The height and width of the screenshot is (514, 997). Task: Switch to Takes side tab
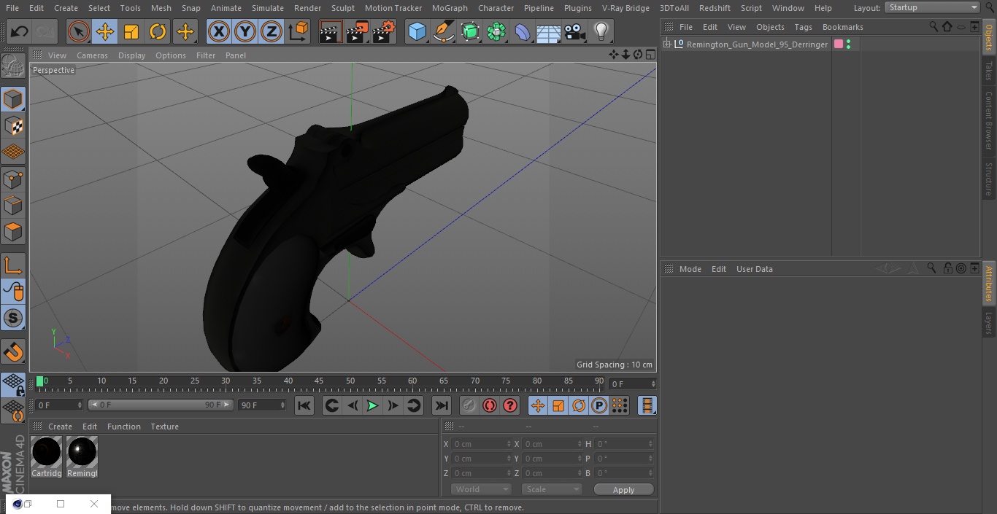[x=989, y=71]
